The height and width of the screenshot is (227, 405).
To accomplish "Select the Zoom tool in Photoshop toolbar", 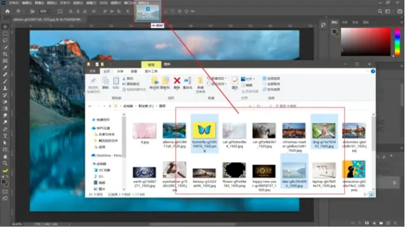I will (x=5, y=163).
